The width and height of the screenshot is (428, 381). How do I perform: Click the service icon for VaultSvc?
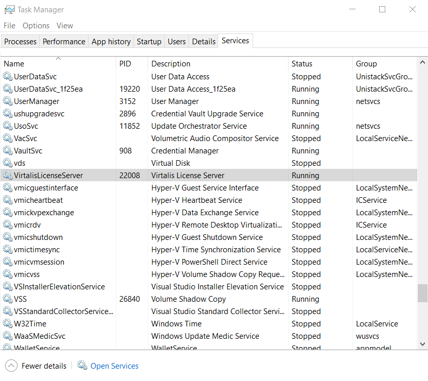tap(8, 151)
